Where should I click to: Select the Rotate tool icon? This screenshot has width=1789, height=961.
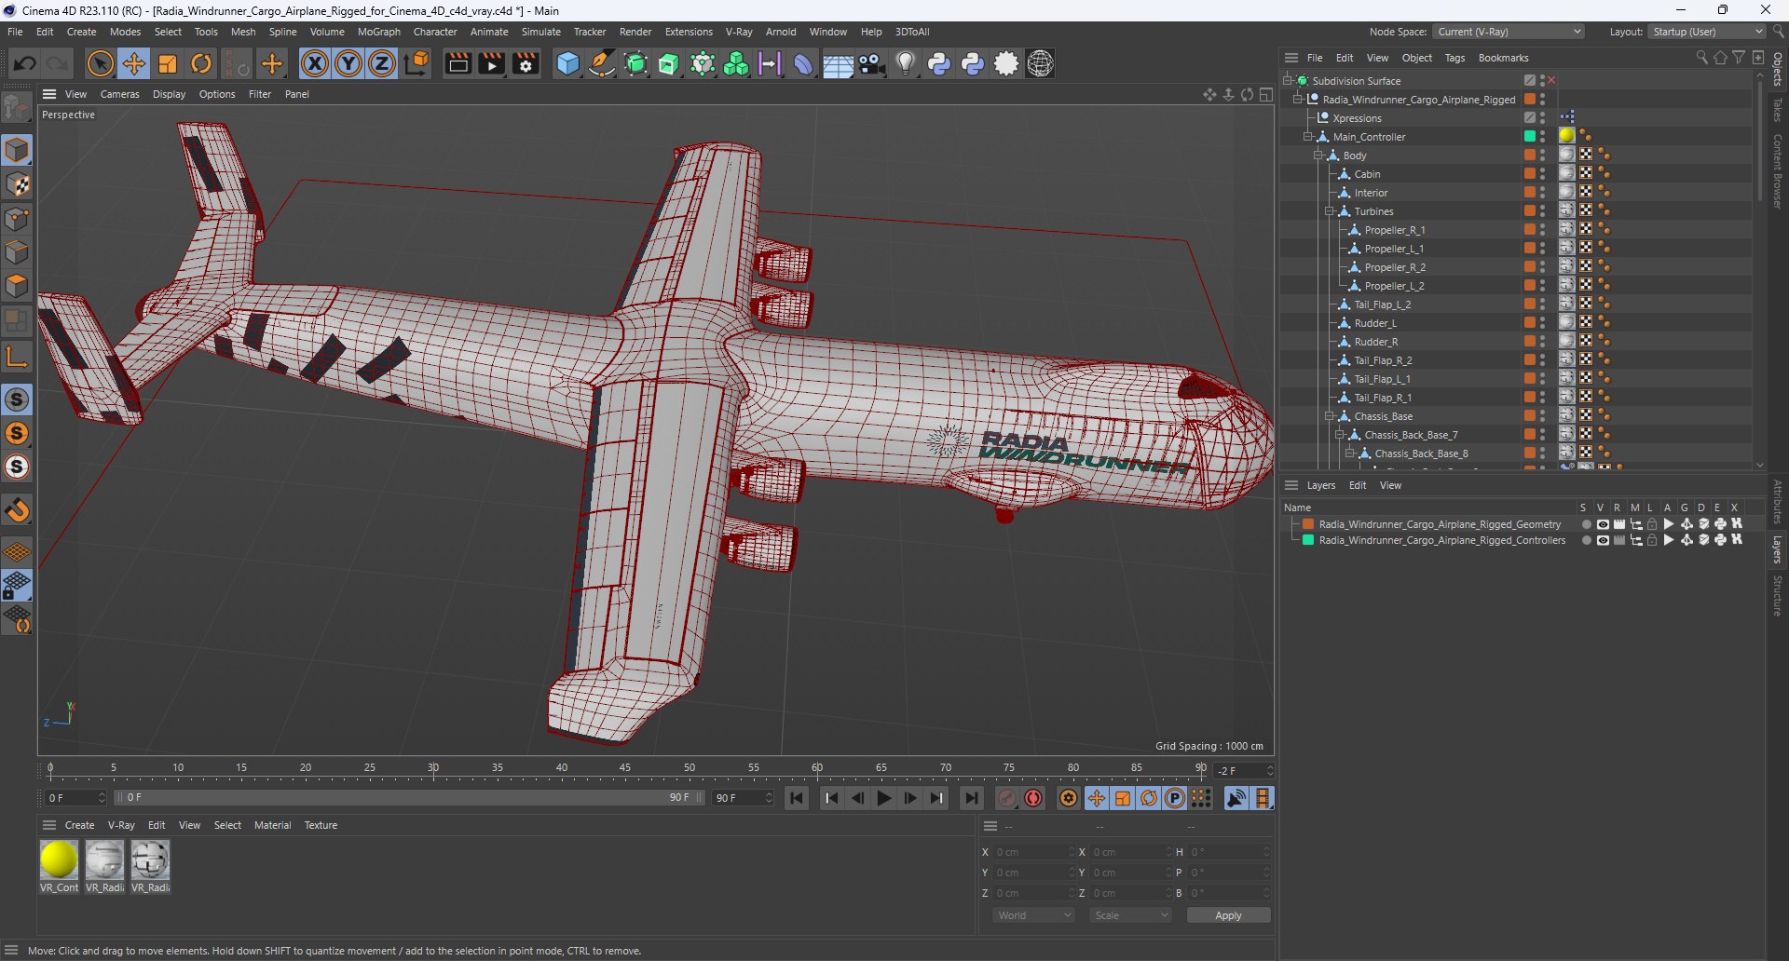(201, 63)
